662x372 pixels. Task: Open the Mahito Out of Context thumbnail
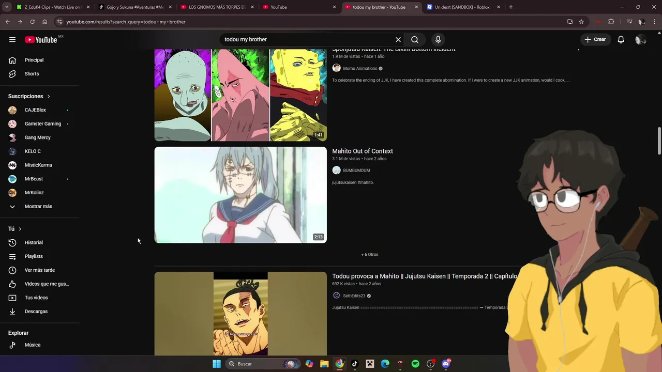click(240, 195)
